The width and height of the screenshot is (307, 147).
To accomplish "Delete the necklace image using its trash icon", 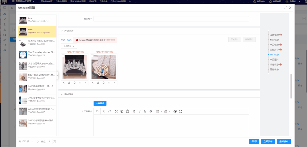I will click(x=103, y=83).
